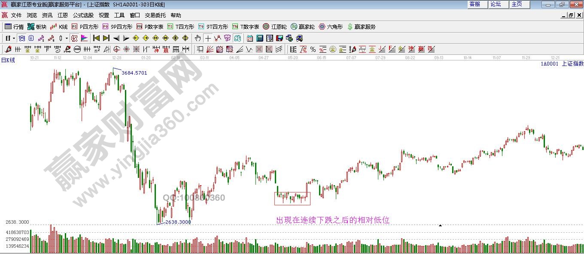Open the 交易委托 menu
The image size is (584, 255).
[x=155, y=15]
